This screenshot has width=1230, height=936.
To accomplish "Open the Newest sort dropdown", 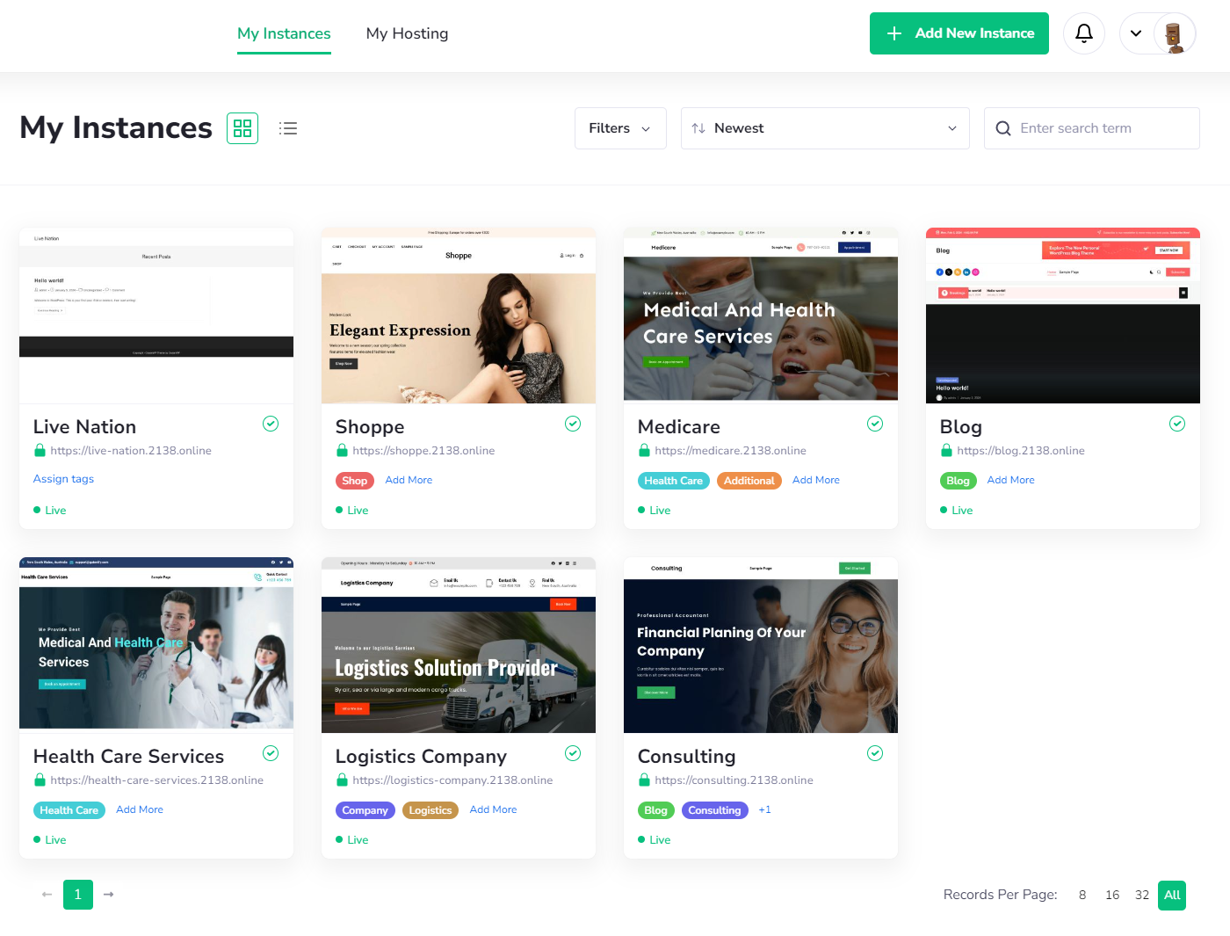I will tap(824, 128).
